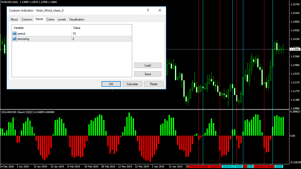301x169 pixels.
Task: Click the 0.289823 indicator scale value
Action: tap(295, 111)
